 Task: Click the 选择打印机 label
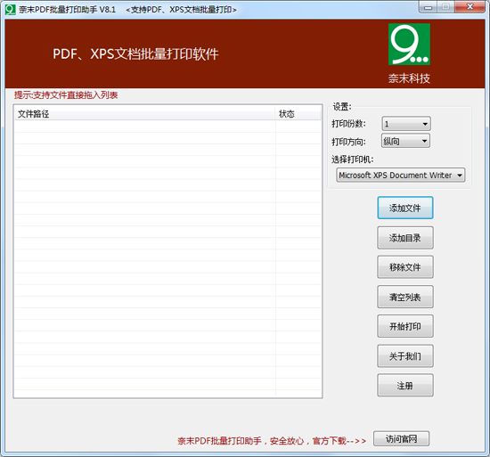pyautogui.click(x=353, y=159)
